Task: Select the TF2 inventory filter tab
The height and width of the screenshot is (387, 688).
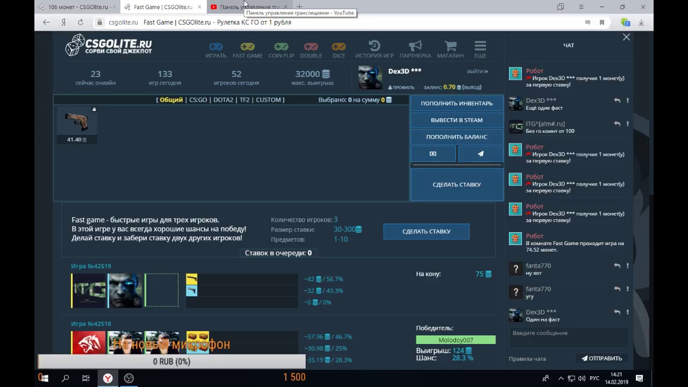Action: (x=245, y=100)
